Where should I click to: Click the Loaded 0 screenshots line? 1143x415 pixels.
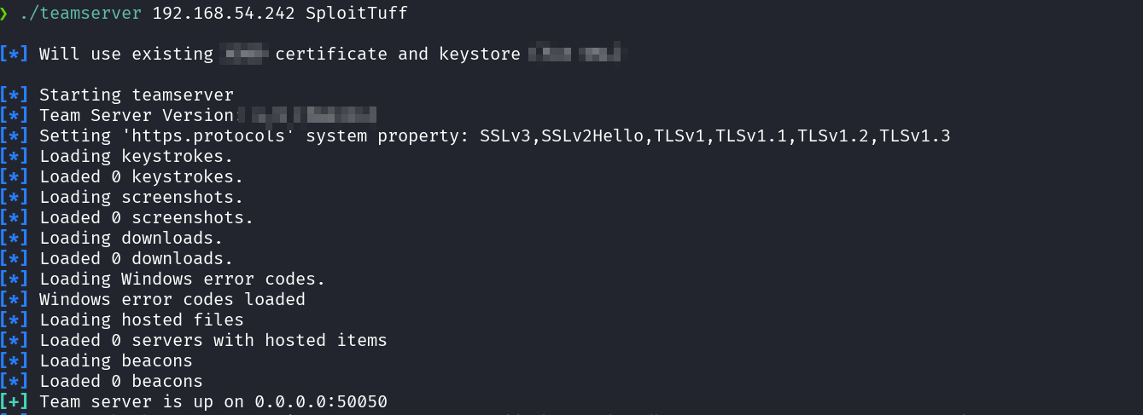[146, 217]
